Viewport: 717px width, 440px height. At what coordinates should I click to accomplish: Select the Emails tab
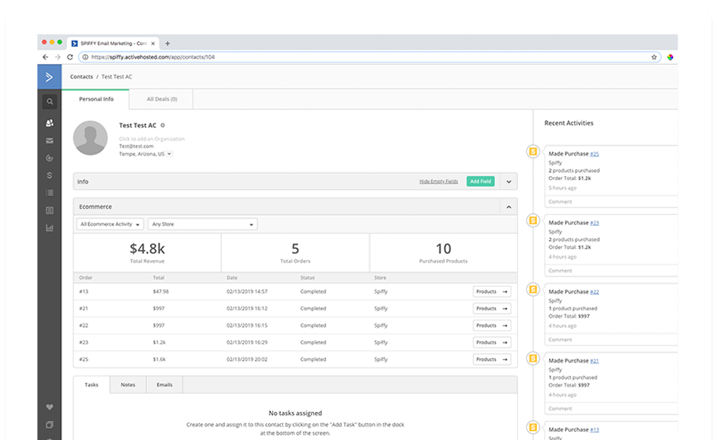point(165,384)
